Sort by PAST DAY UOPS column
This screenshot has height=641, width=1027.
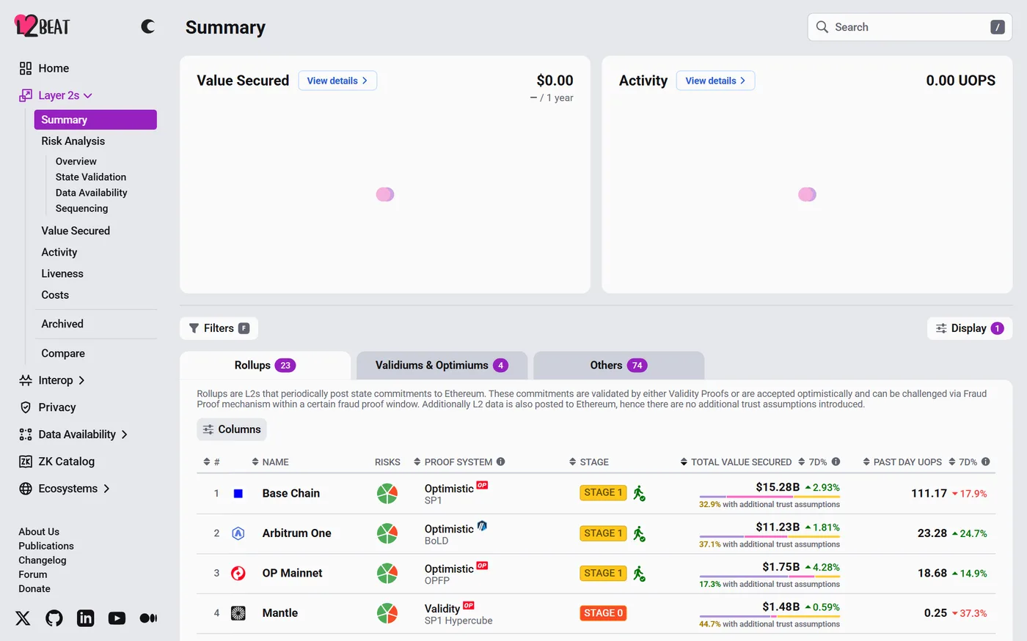click(x=902, y=462)
